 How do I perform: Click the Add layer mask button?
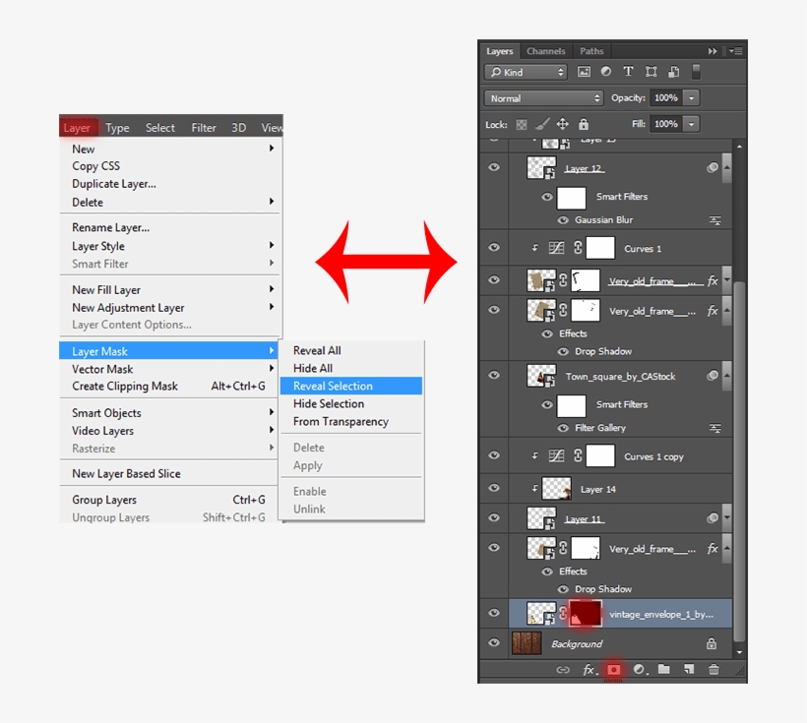click(613, 670)
